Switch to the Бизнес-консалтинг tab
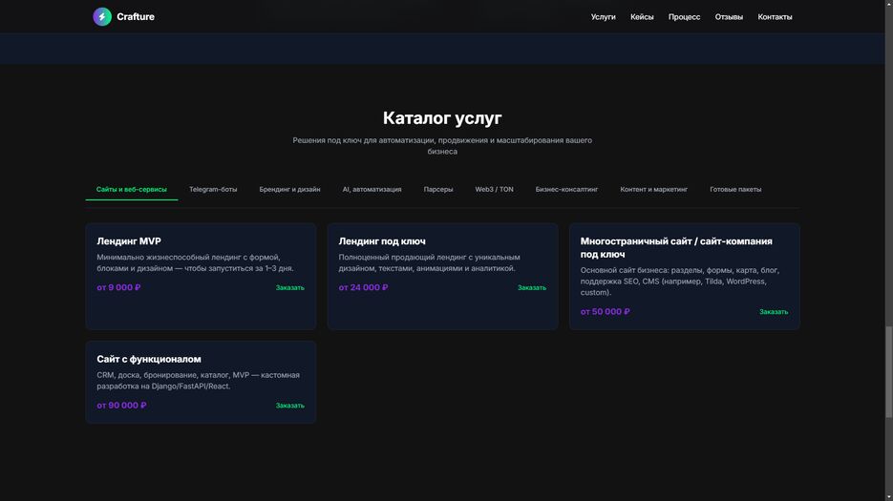The width and height of the screenshot is (893, 501). coord(566,189)
